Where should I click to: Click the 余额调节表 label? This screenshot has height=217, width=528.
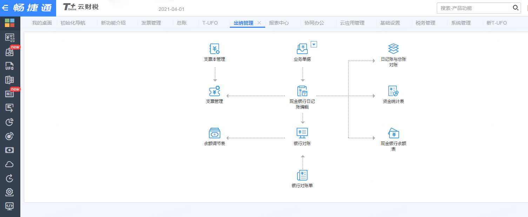[x=214, y=144]
